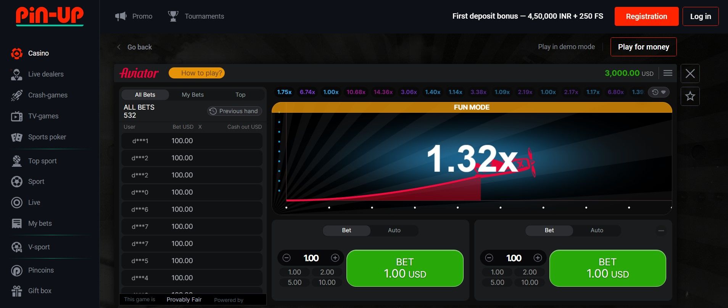The image size is (728, 308).
Task: Open the Aviator hamburger menu
Action: (x=668, y=73)
